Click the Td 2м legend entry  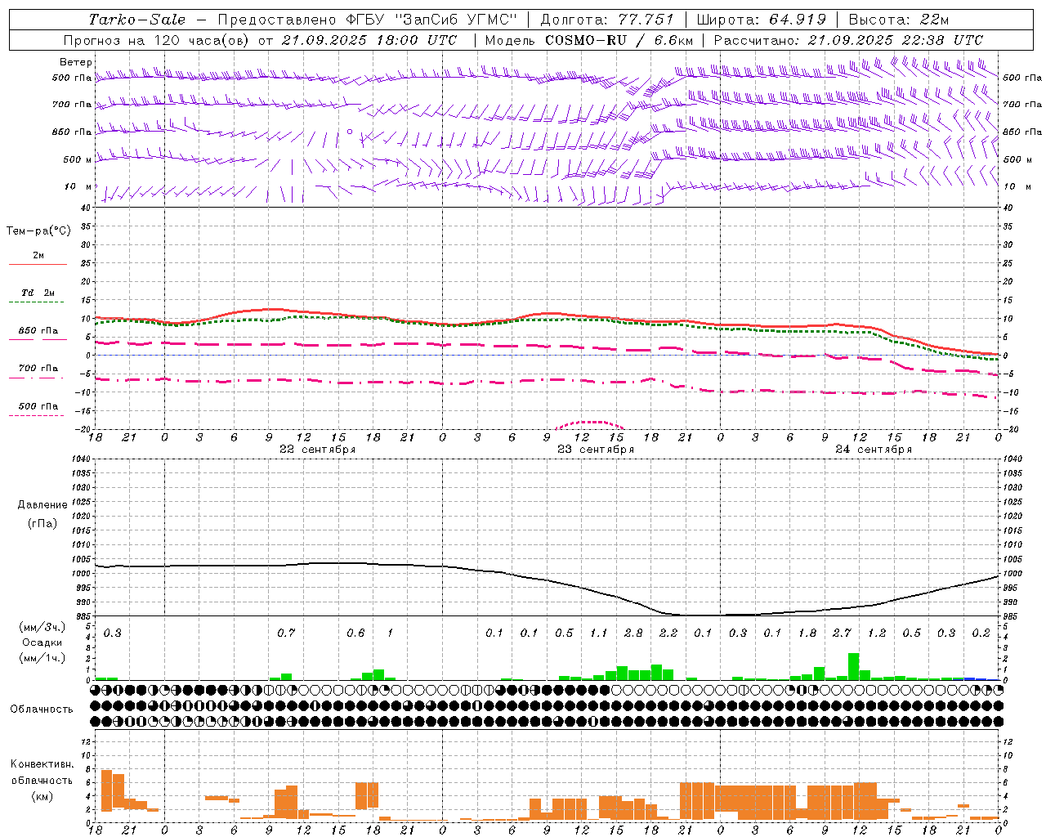click(x=38, y=293)
